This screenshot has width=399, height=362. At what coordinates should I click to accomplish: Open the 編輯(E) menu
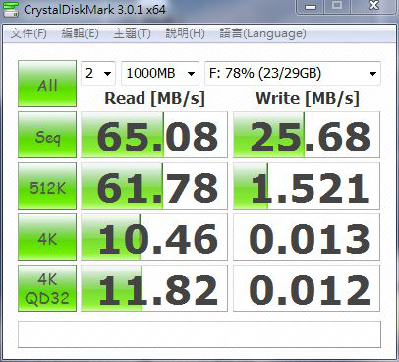click(x=80, y=33)
